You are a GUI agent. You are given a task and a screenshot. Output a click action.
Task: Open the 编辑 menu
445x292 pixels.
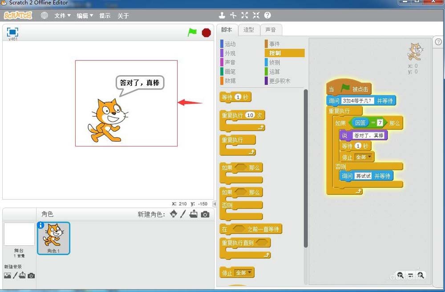pos(85,16)
